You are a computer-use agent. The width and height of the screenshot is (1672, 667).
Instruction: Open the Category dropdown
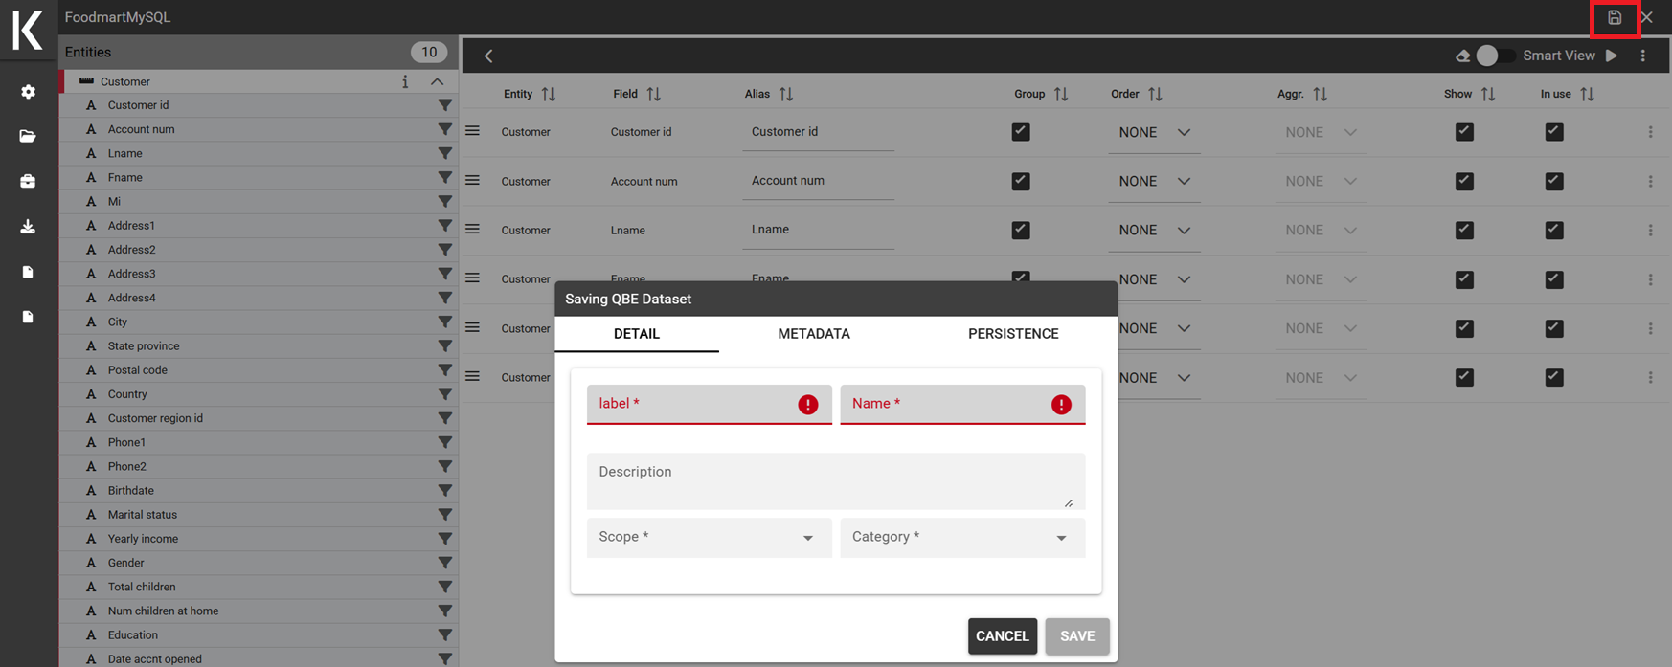pyautogui.click(x=962, y=537)
